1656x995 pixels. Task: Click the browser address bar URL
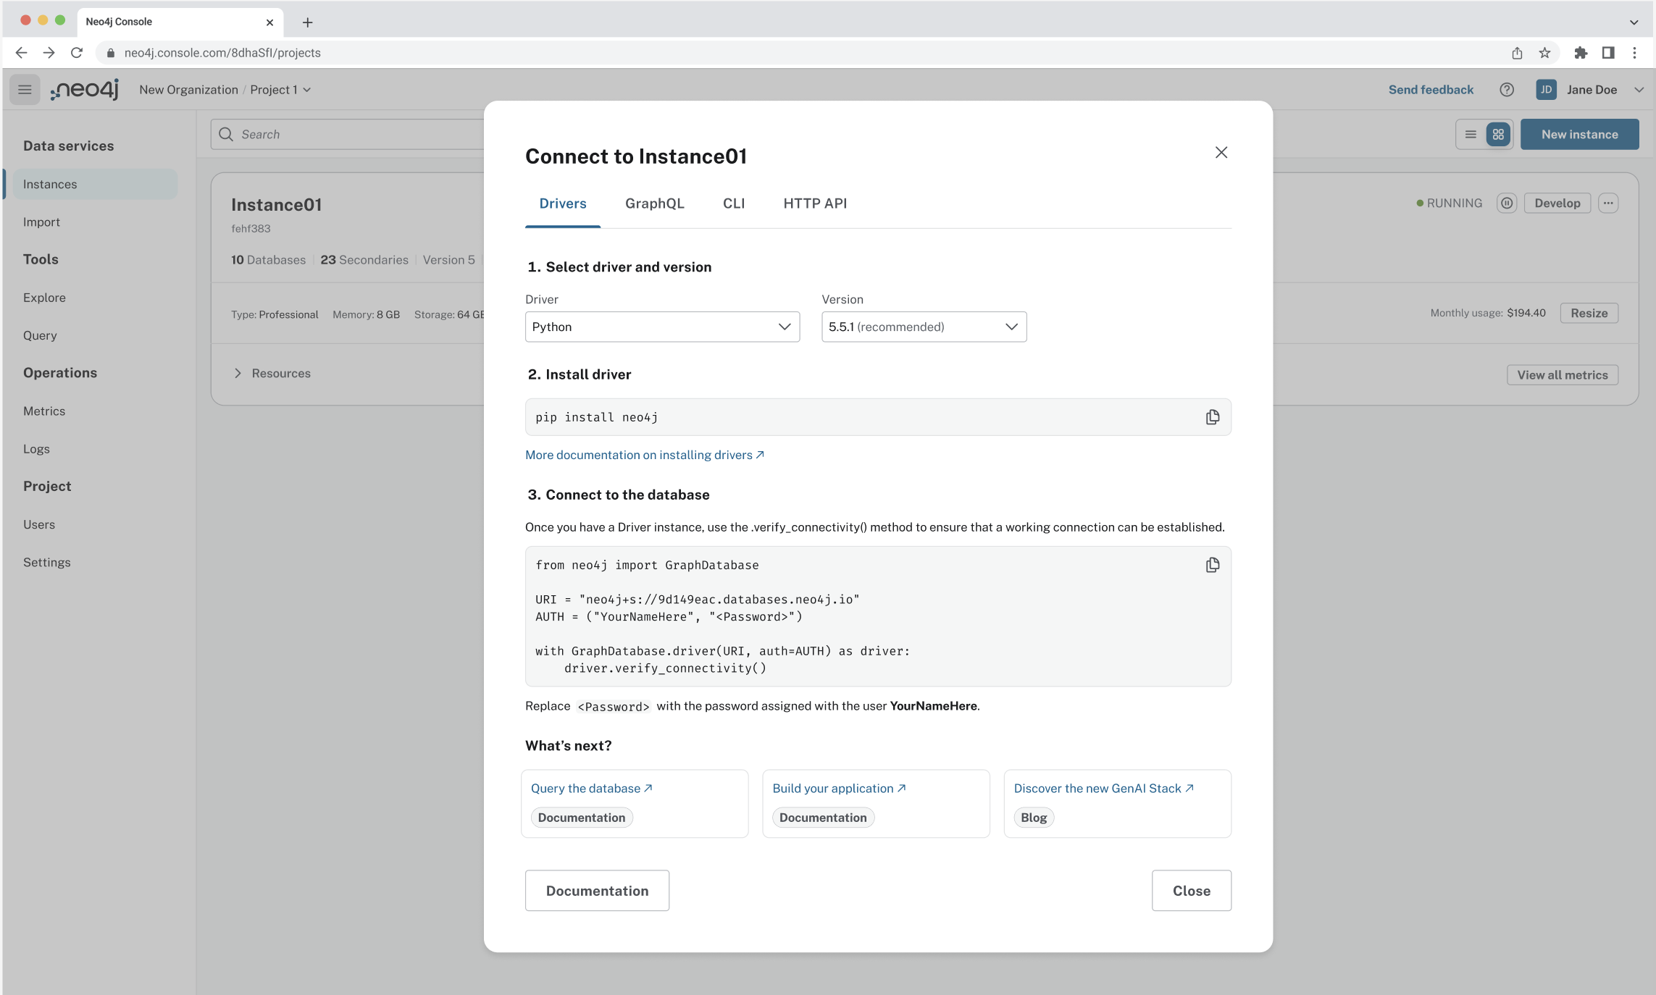(x=222, y=53)
